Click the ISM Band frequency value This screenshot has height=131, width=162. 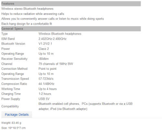[x=52, y=39]
